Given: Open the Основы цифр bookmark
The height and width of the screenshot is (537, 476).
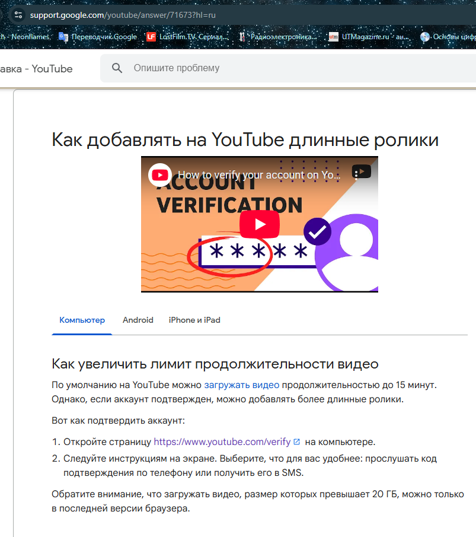Looking at the screenshot, I should [x=448, y=37].
